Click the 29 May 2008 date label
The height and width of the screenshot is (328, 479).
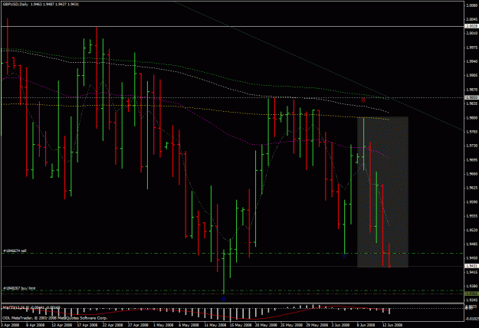pos(317,325)
